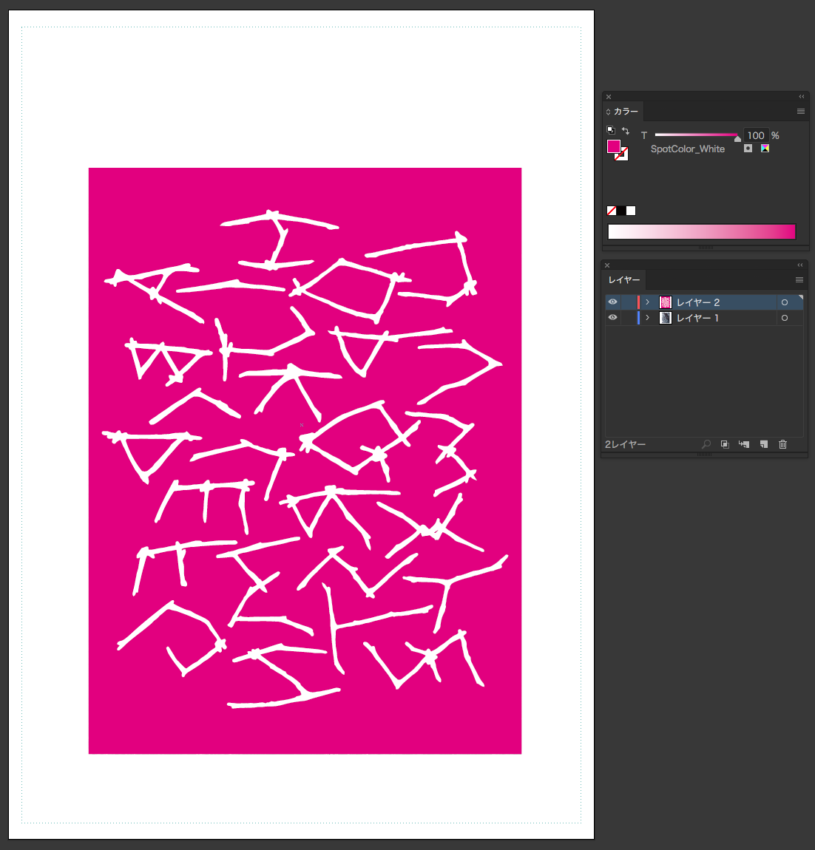Click the SpotColor_White color name
The width and height of the screenshot is (815, 850).
coord(688,149)
